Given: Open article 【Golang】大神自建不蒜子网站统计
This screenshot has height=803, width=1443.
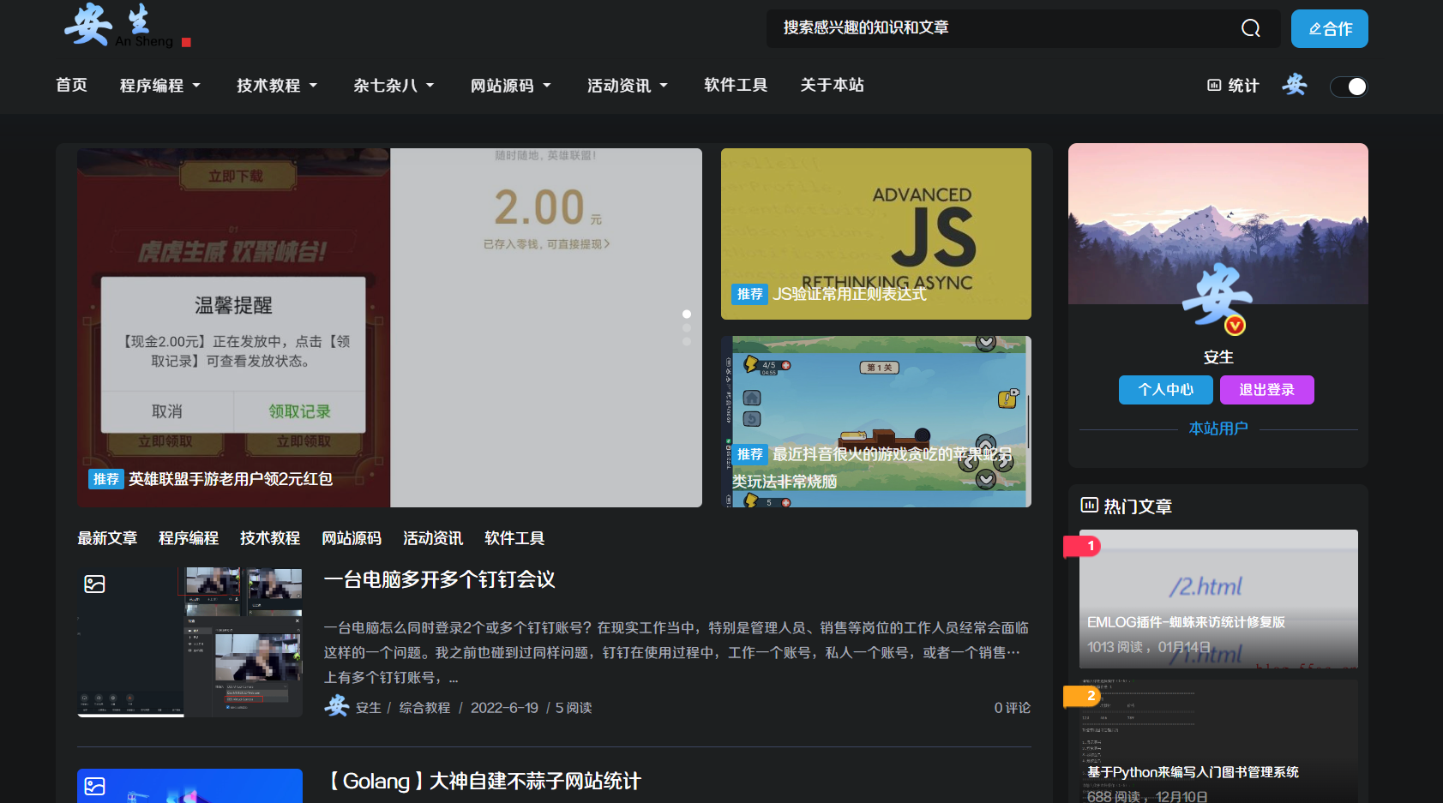Looking at the screenshot, I should [483, 782].
